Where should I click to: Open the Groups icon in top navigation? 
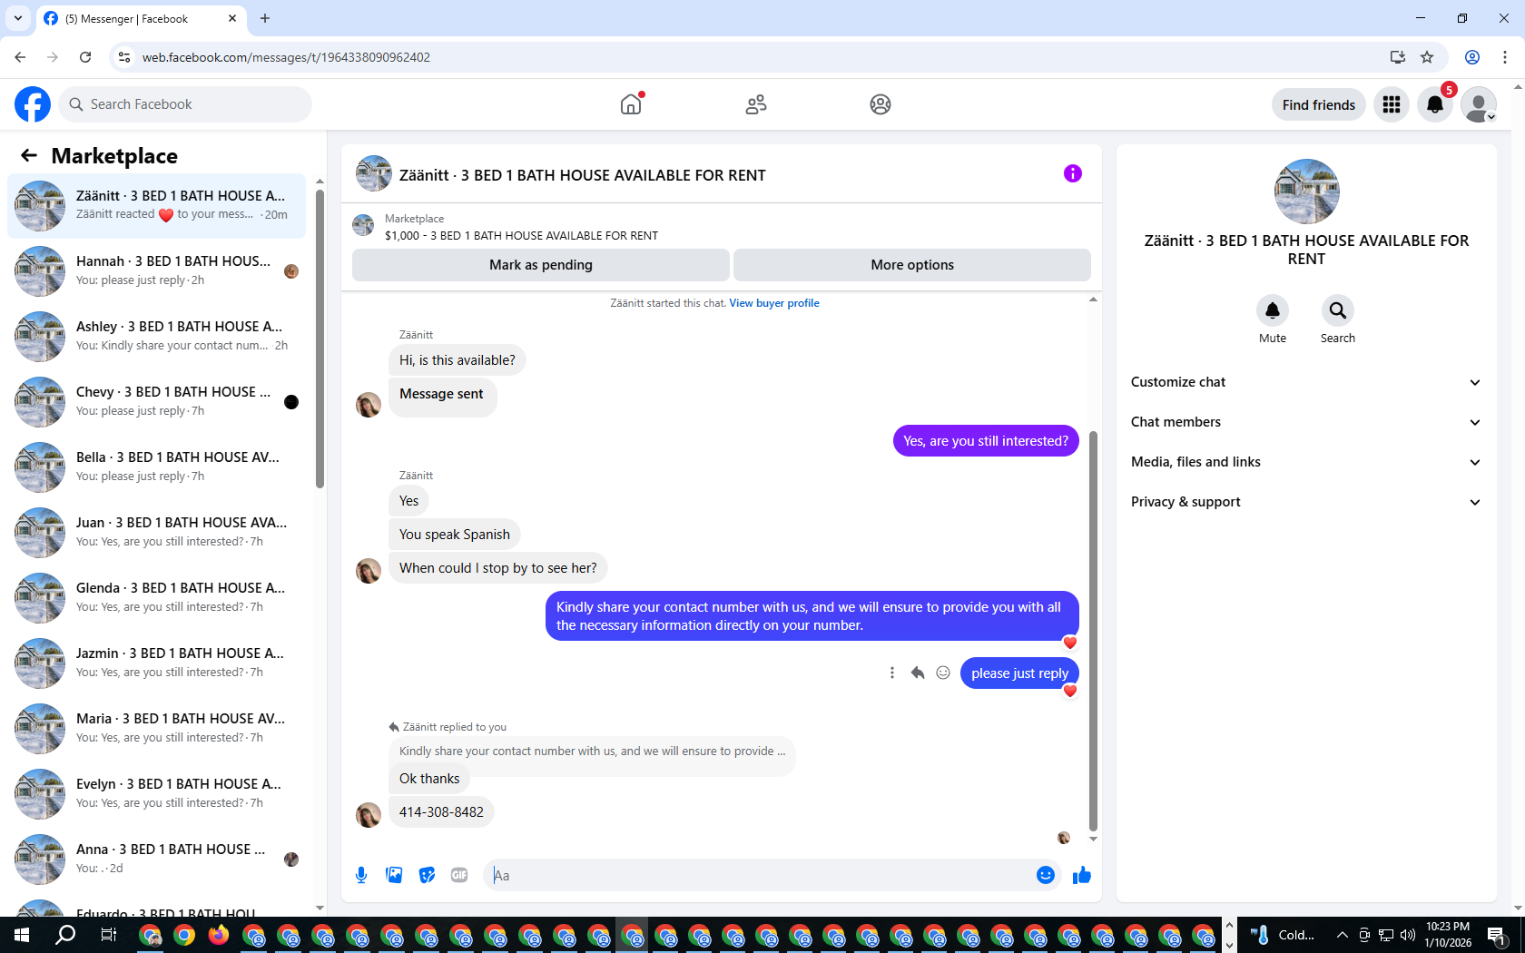coord(880,104)
